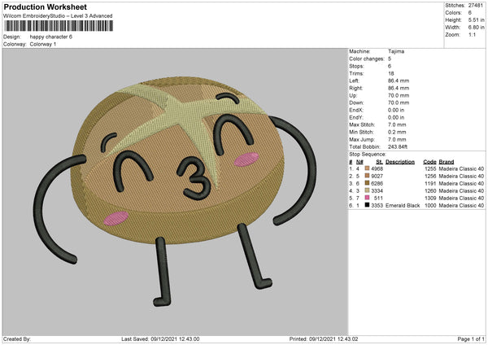The width and height of the screenshot is (488, 345).
Task: Click the 'Printed: 09/12/2021 12.43.02' text
Action: coord(324,339)
